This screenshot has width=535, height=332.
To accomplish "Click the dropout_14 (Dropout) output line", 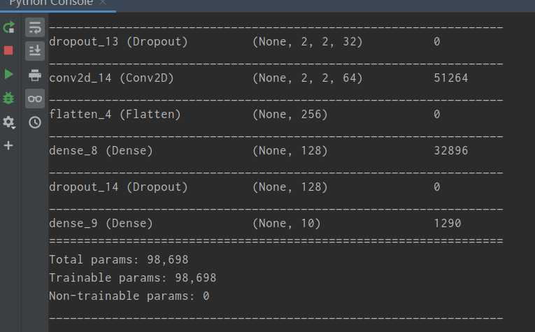I will pos(118,187).
